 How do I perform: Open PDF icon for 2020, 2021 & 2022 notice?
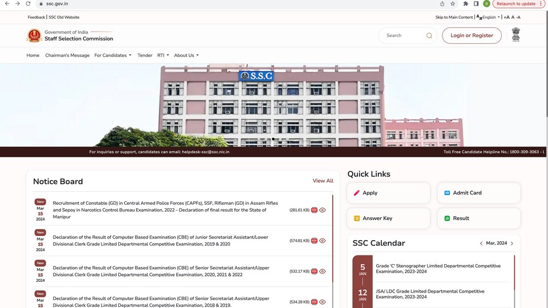pos(314,271)
